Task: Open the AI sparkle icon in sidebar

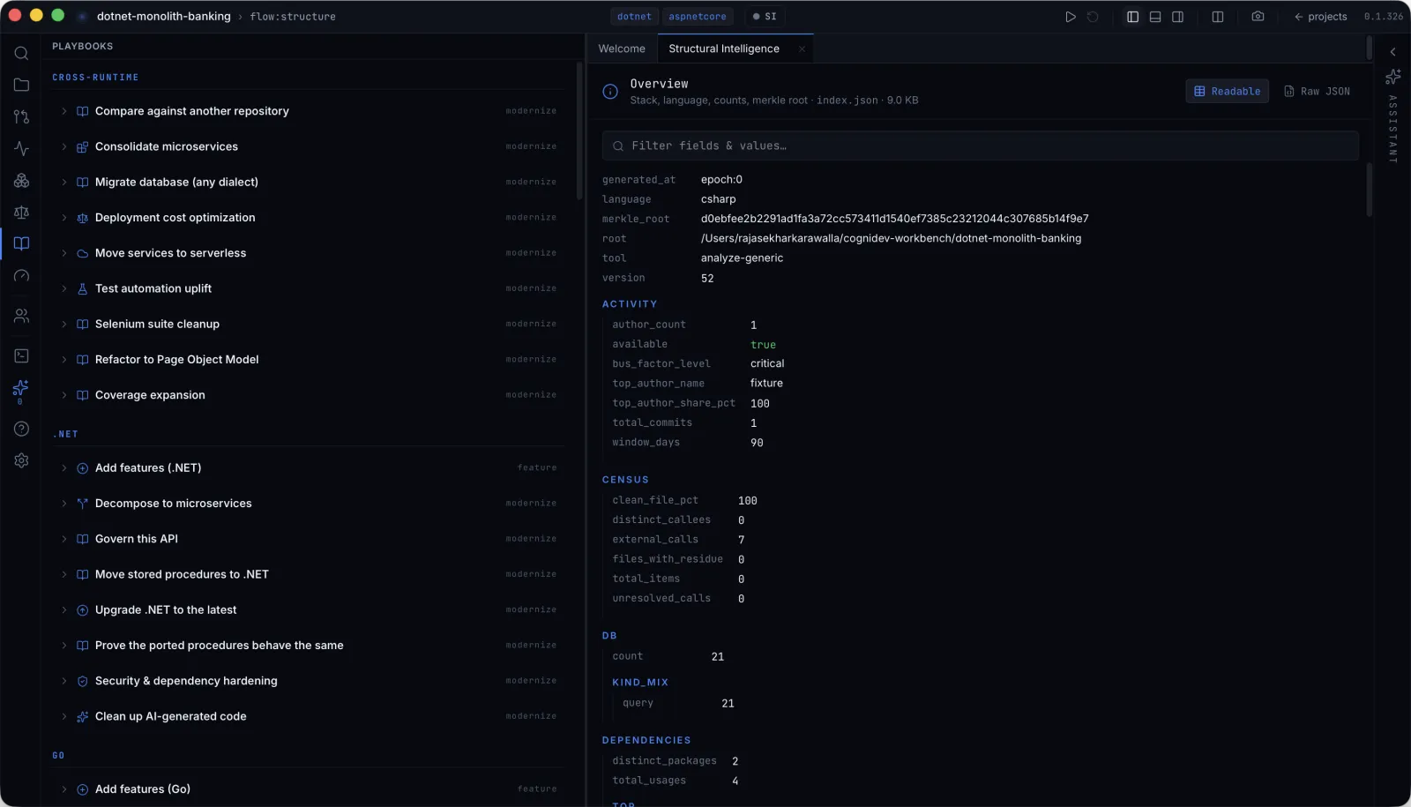Action: coord(21,388)
